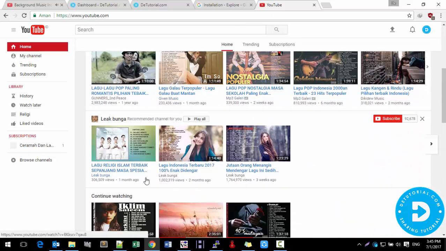Close the YouTube browser tab
Image resolution: width=446 pixels, height=251 pixels.
click(314, 5)
